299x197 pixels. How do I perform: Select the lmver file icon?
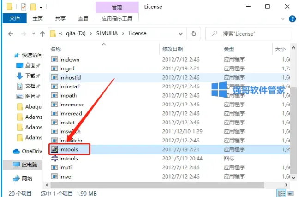(x=54, y=176)
